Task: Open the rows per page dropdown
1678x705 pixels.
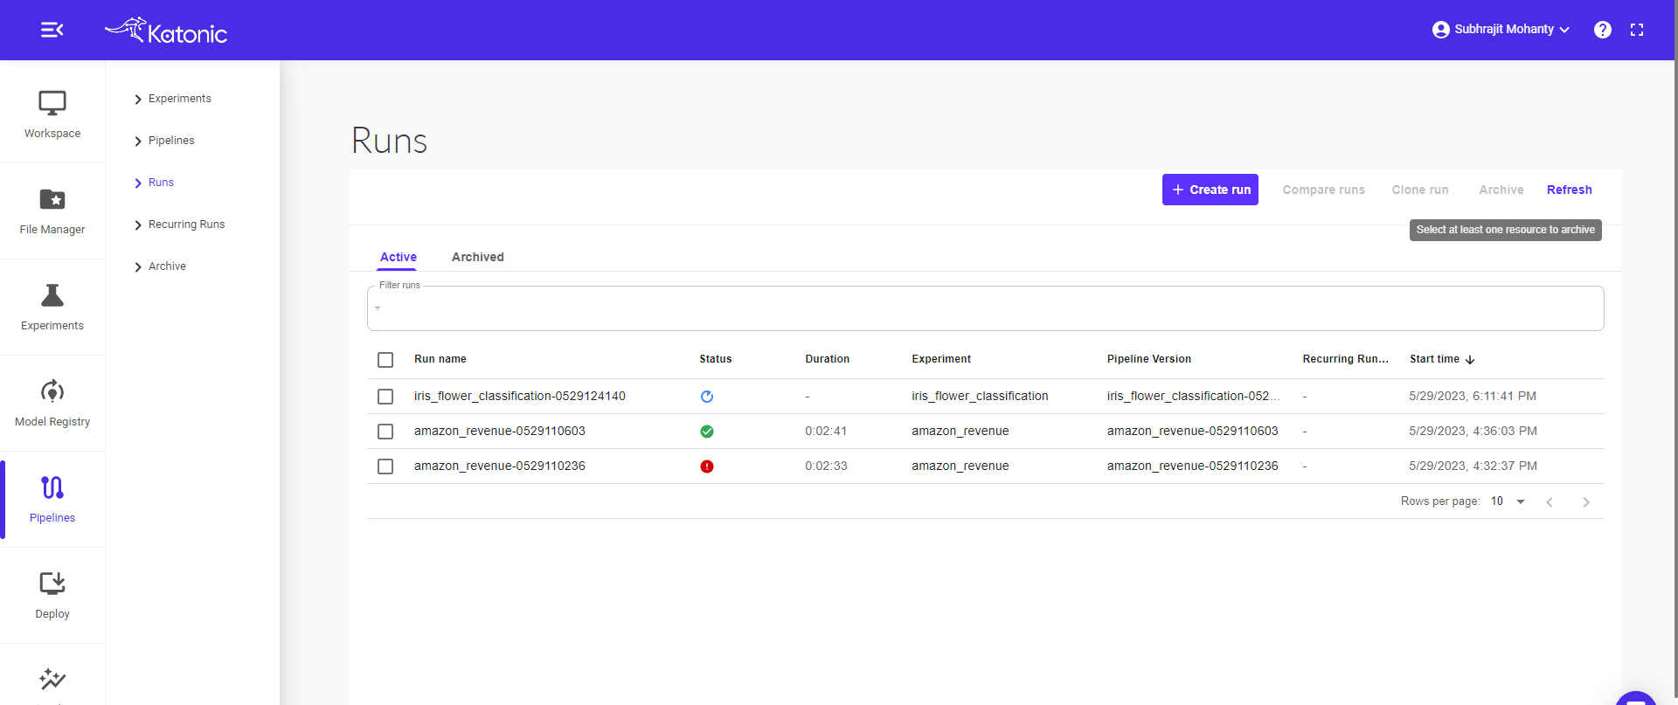Action: pyautogui.click(x=1508, y=501)
